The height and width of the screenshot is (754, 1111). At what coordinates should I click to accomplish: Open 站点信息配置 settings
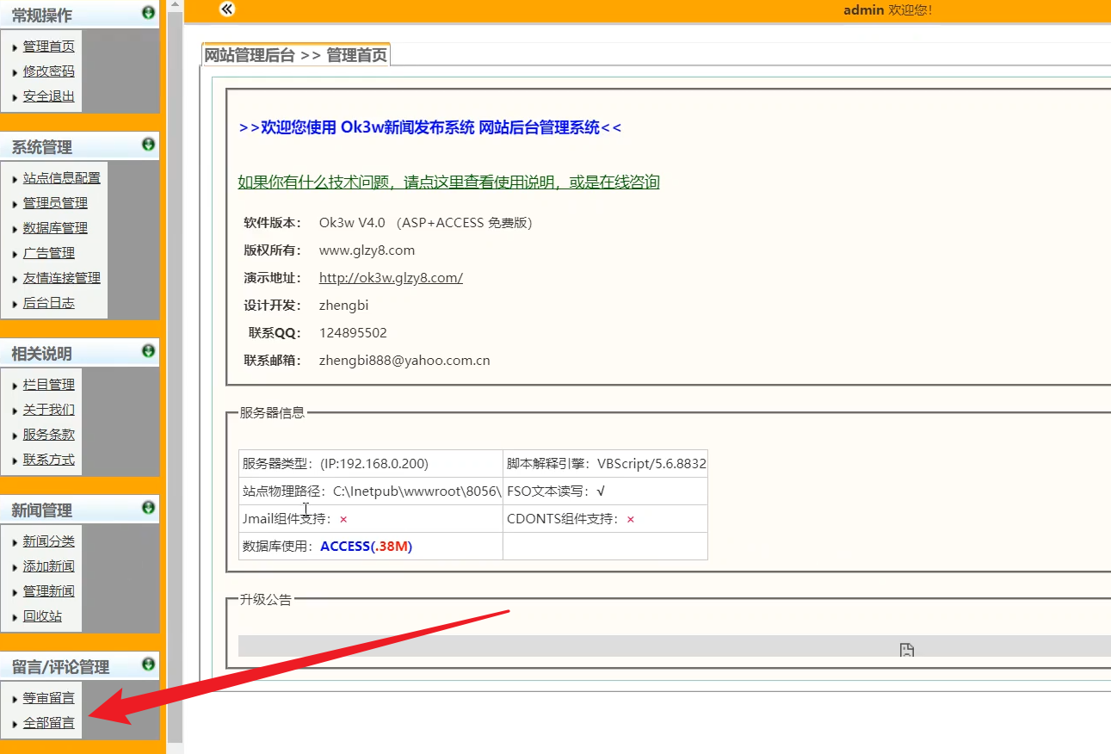pos(61,178)
